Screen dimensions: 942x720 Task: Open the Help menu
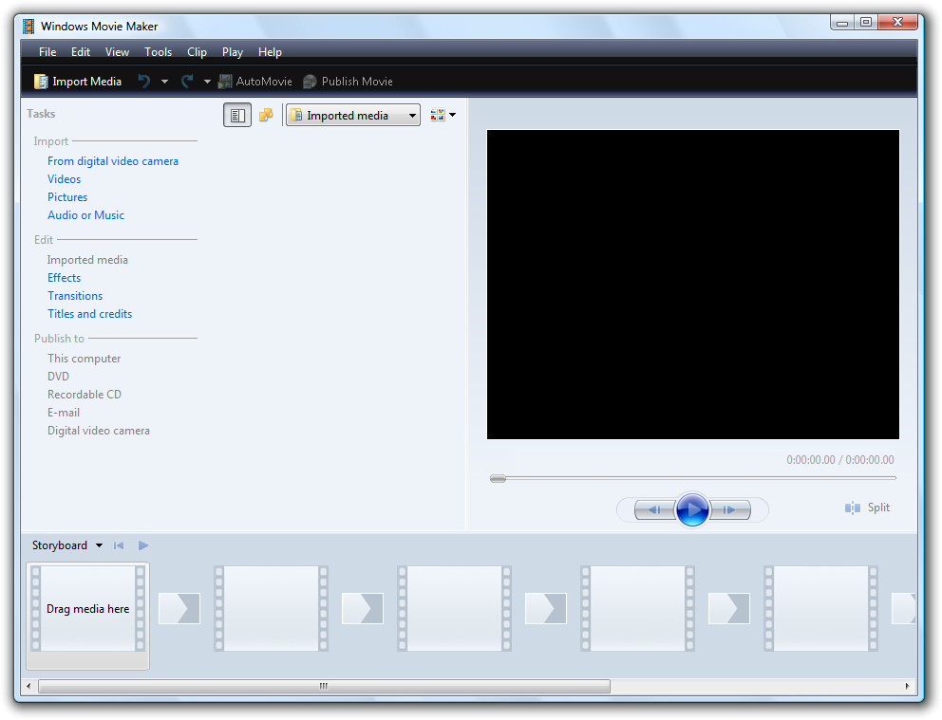click(x=270, y=52)
